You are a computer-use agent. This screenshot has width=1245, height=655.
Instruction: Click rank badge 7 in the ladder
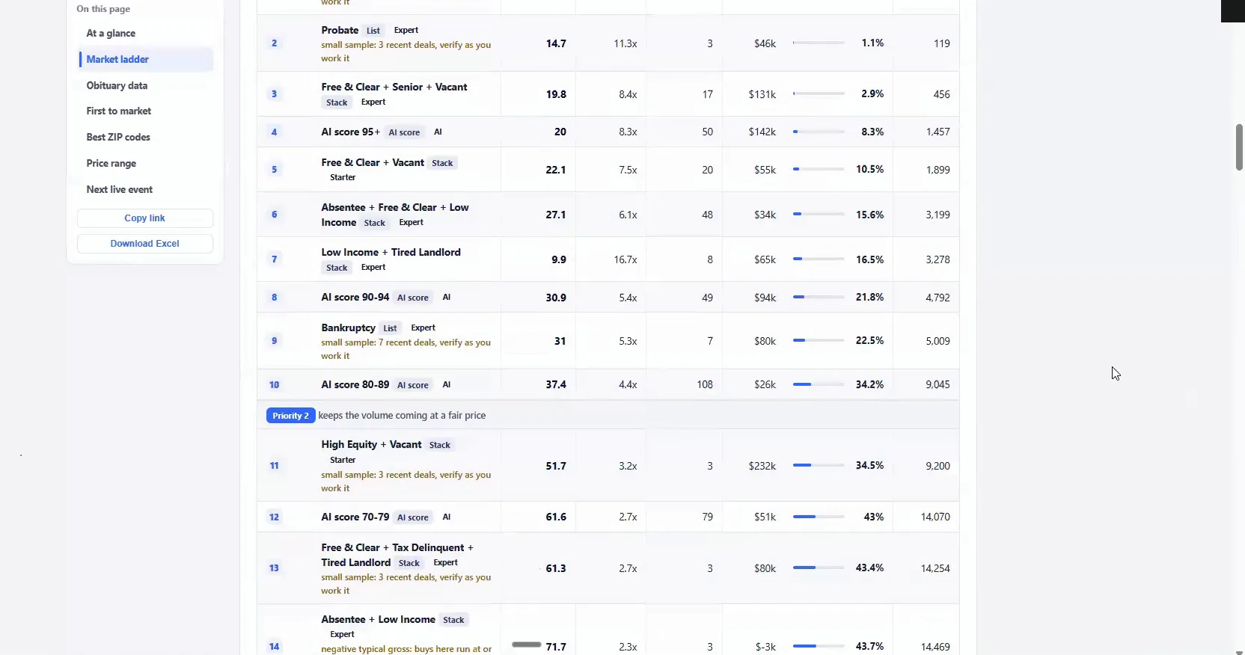[x=275, y=259]
